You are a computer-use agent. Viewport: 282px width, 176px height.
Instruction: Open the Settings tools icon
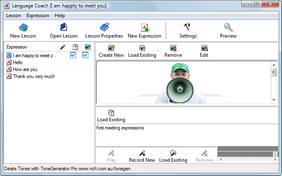click(187, 27)
